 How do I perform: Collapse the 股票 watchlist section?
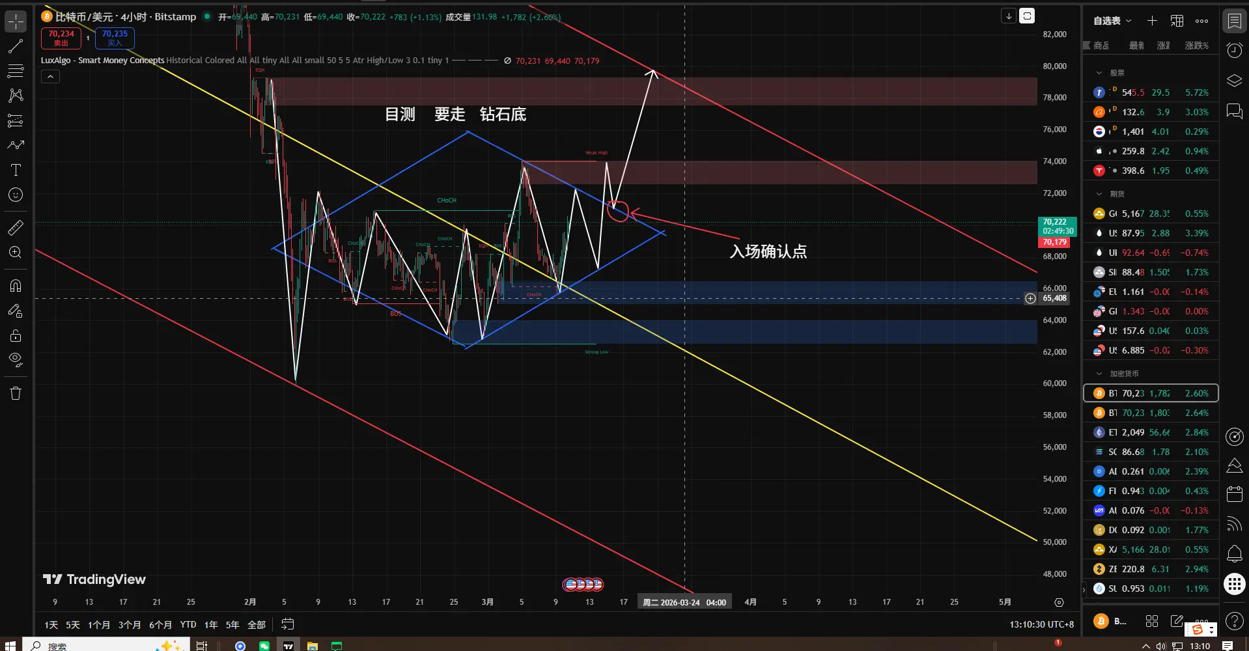pos(1099,73)
